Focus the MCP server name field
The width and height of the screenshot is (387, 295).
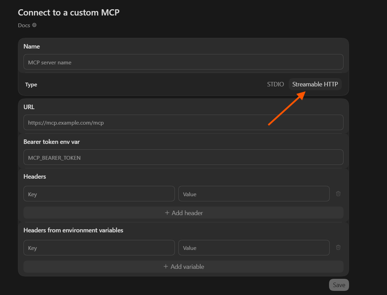183,62
